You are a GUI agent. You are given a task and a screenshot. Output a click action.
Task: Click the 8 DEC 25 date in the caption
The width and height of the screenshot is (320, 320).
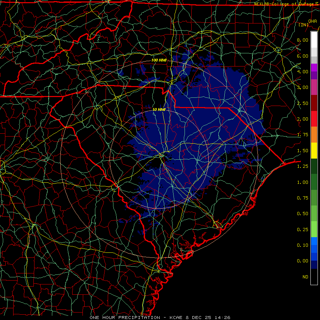point(198,318)
